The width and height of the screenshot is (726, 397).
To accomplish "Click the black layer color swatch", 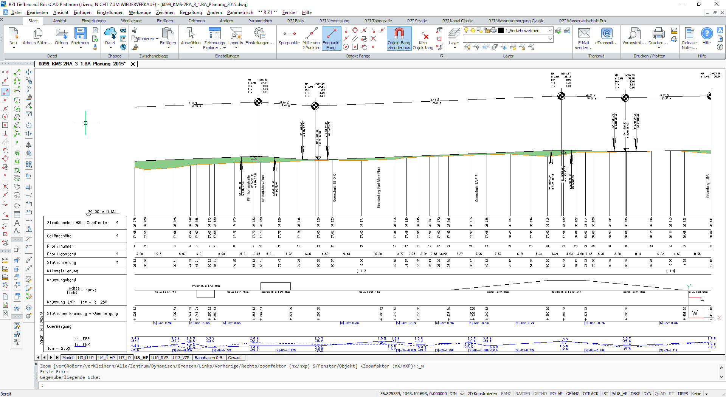I will pos(501,31).
